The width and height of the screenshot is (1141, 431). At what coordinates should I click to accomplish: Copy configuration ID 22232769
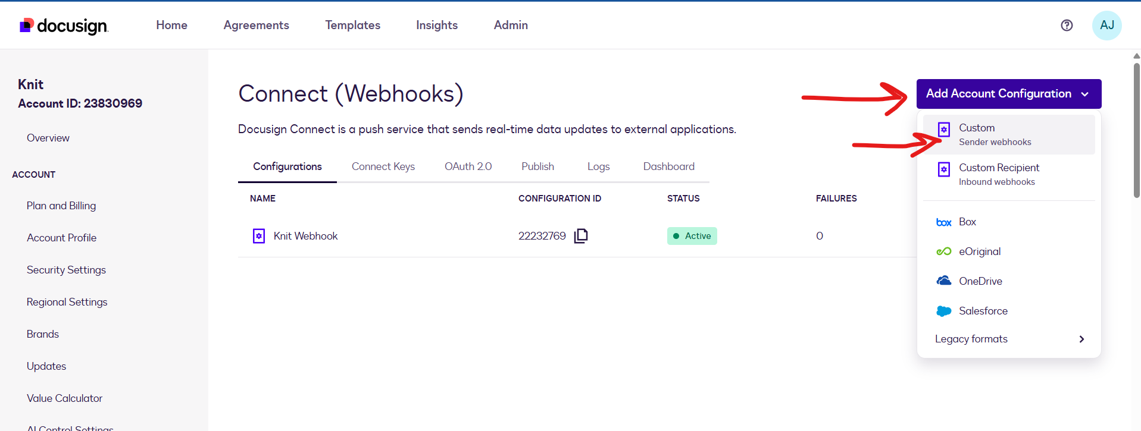[581, 236]
